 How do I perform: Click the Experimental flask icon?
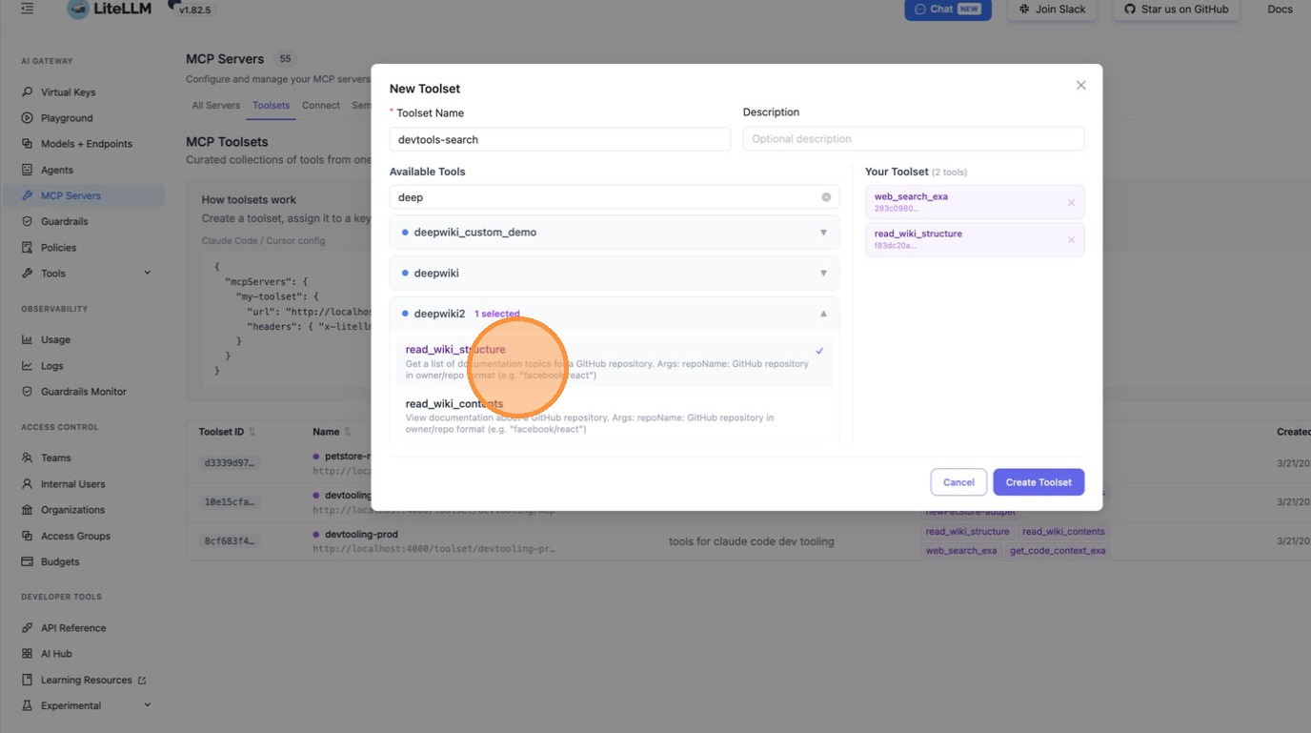(27, 705)
